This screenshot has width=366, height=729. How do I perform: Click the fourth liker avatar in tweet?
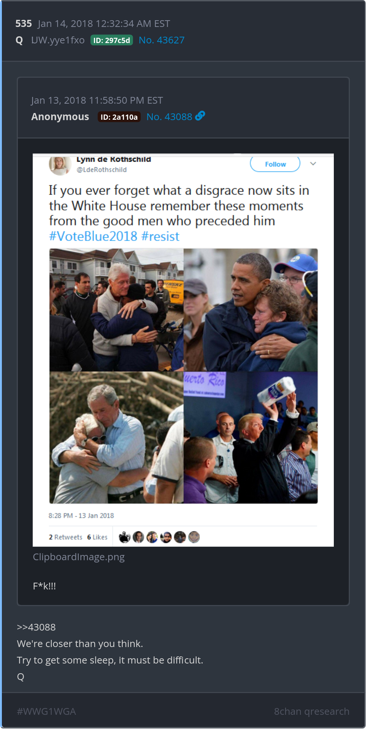click(166, 537)
